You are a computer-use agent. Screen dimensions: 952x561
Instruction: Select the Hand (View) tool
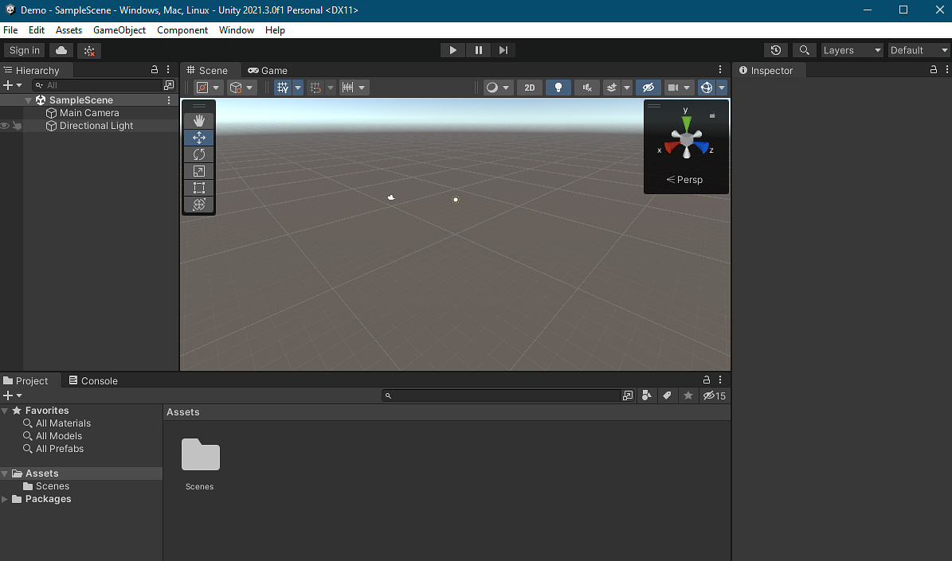pyautogui.click(x=198, y=121)
